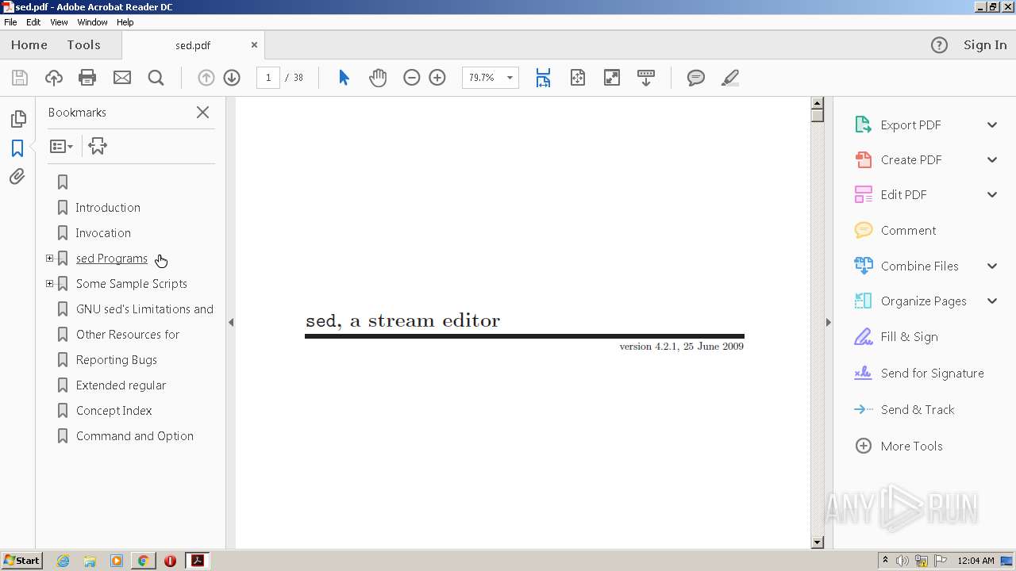This screenshot has width=1016, height=571.
Task: Click the Find current bookmark icon
Action: (98, 146)
